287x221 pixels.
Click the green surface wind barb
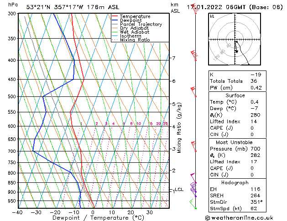click(x=193, y=204)
